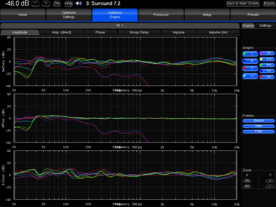Decrease volume with the minus button
The image size is (276, 207).
[35, 4]
